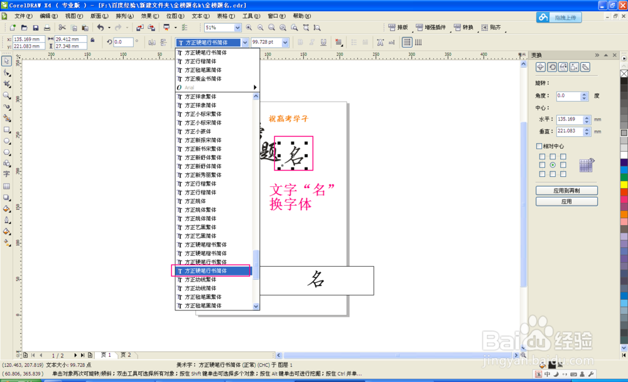Image resolution: width=628 pixels, height=382 pixels.
Task: Click the 拖拽上传 upload button
Action: click(x=559, y=17)
